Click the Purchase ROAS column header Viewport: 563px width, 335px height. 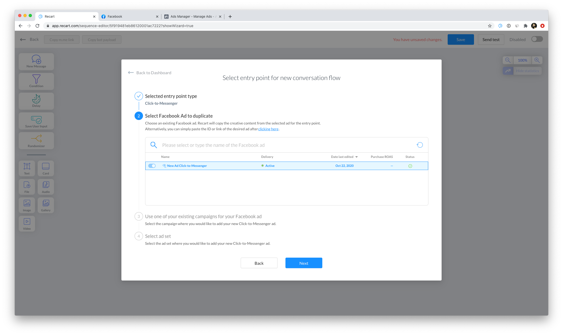382,157
